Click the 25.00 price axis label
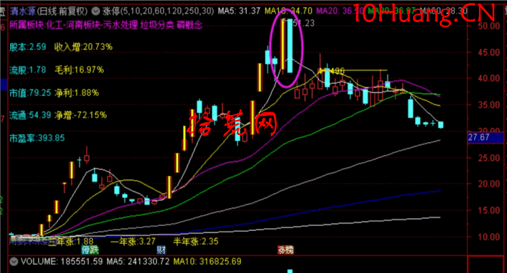Image resolution: width=507 pixels, height=273 pixels. [488, 158]
